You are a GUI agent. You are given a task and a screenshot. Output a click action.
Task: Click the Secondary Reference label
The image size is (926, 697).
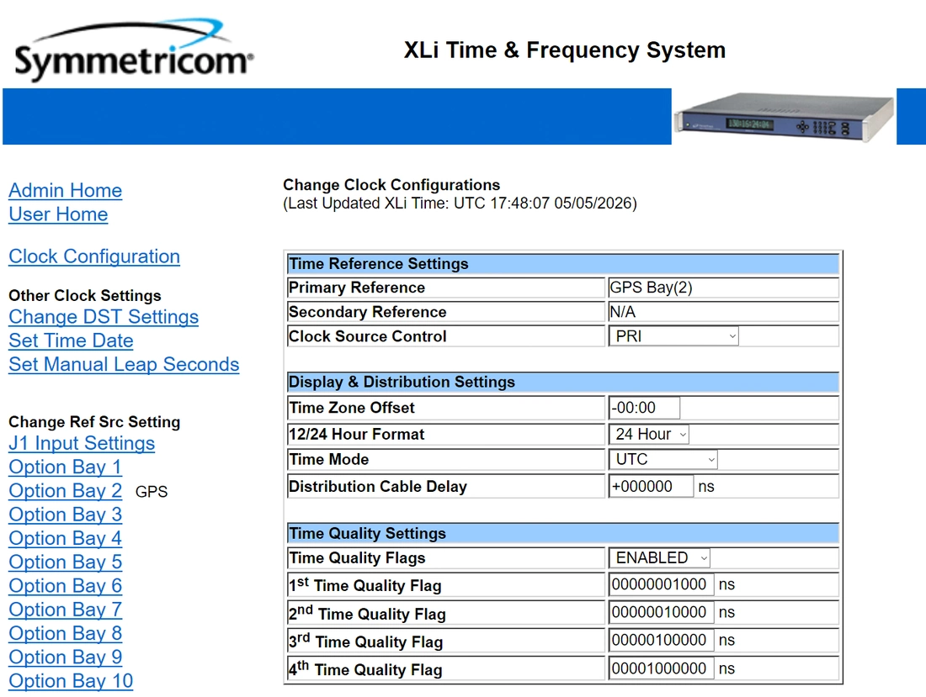[367, 312]
